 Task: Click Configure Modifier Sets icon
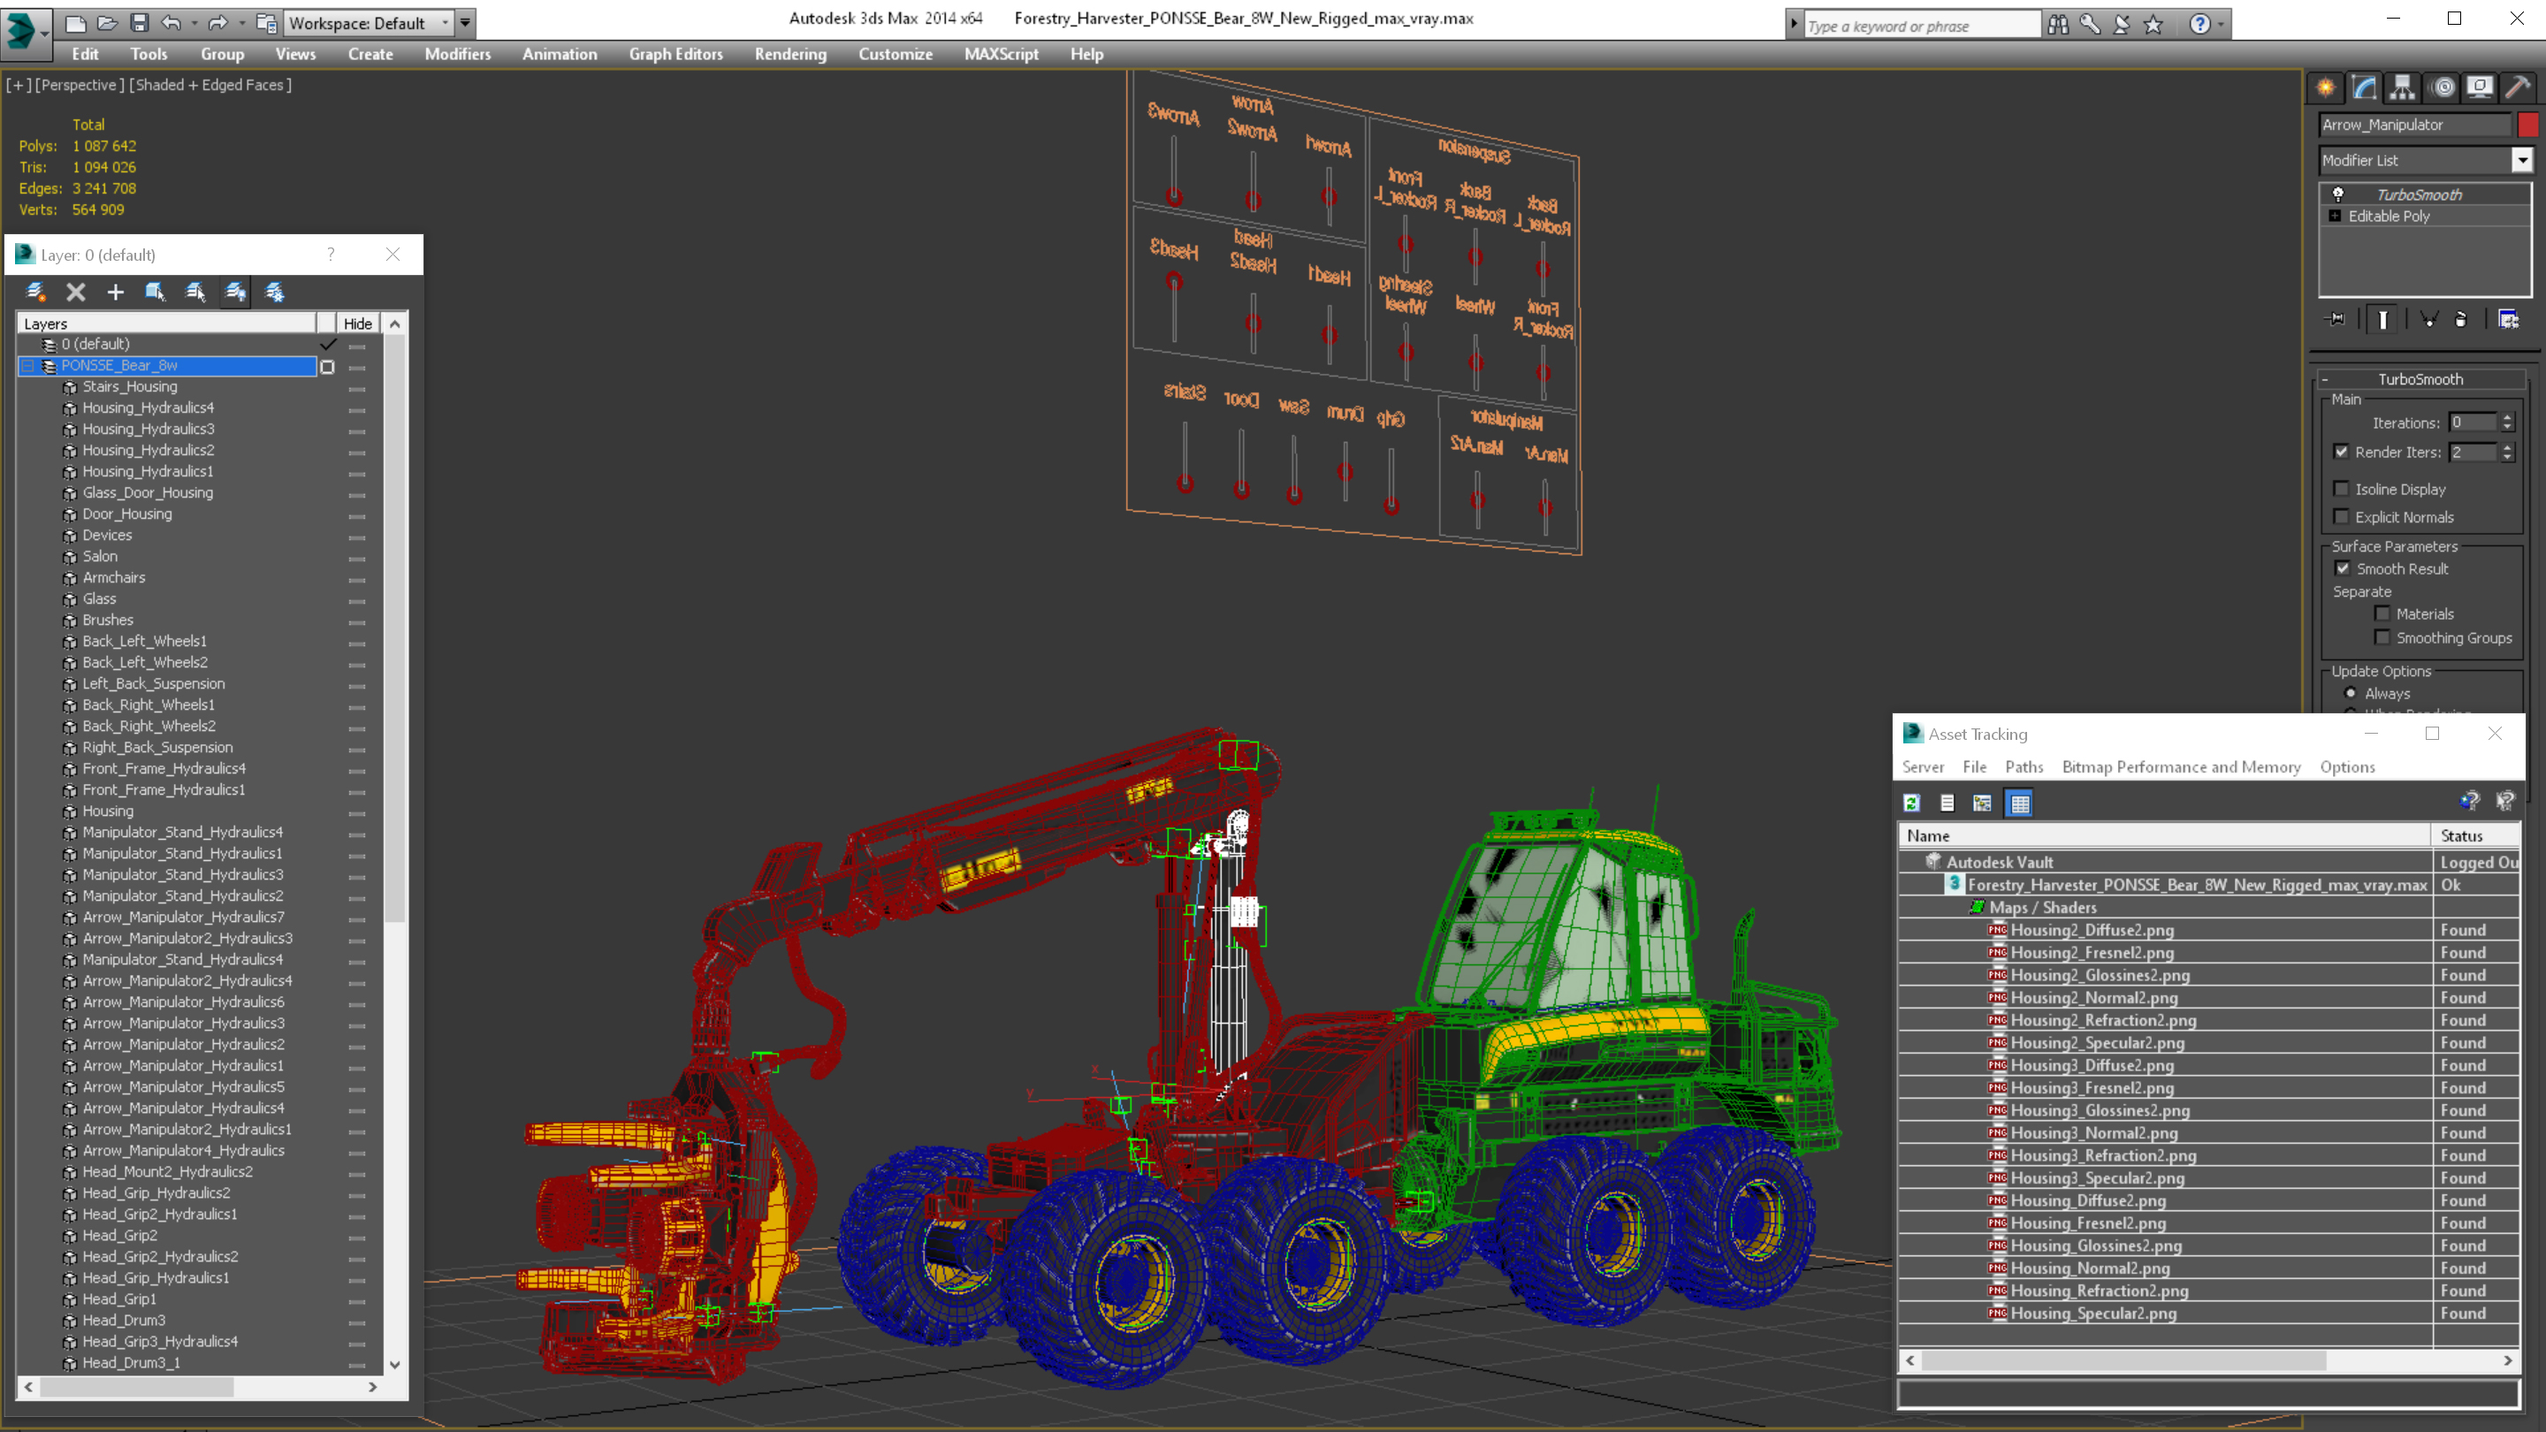tap(2509, 319)
